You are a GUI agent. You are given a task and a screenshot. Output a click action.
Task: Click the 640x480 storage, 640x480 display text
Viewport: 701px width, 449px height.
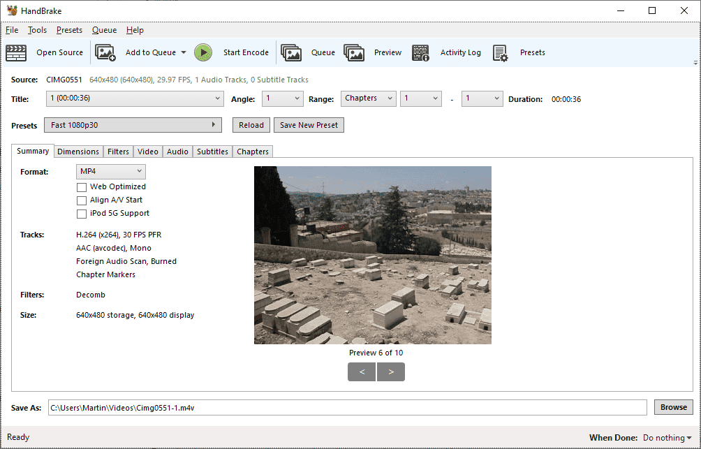135,316
